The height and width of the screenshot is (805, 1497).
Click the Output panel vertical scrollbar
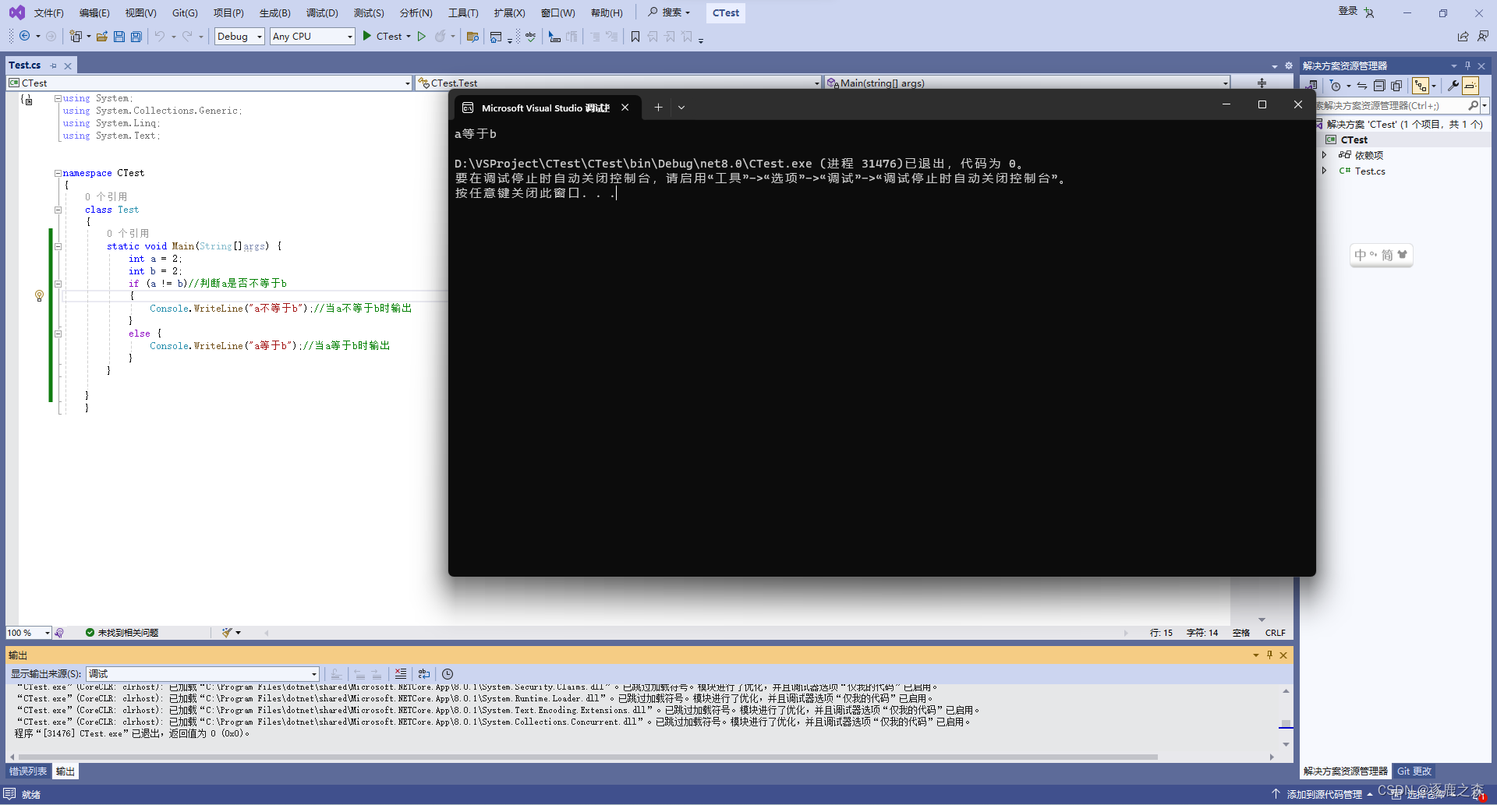1286,717
